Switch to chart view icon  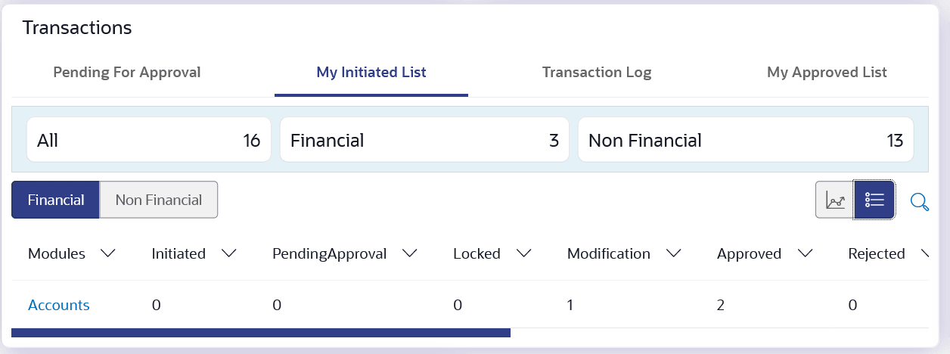click(x=835, y=200)
